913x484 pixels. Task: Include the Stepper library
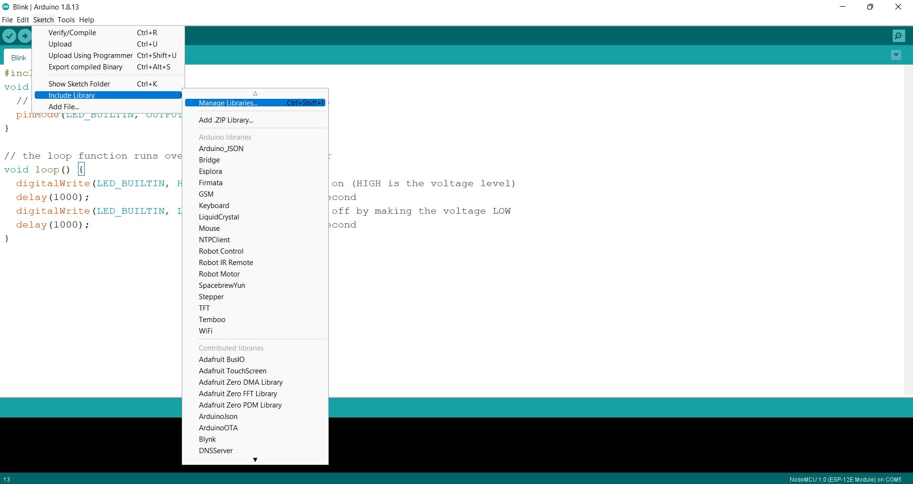click(x=255, y=297)
